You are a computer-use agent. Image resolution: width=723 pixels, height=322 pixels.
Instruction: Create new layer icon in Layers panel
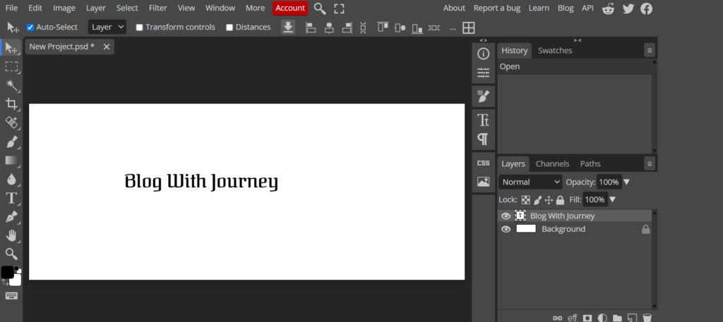point(632,318)
